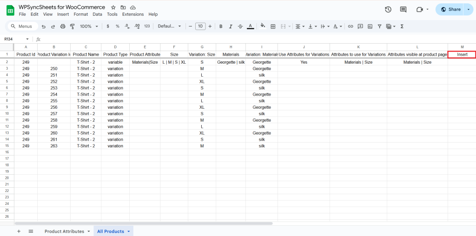
Task: Open the Help menu
Action: (153, 14)
